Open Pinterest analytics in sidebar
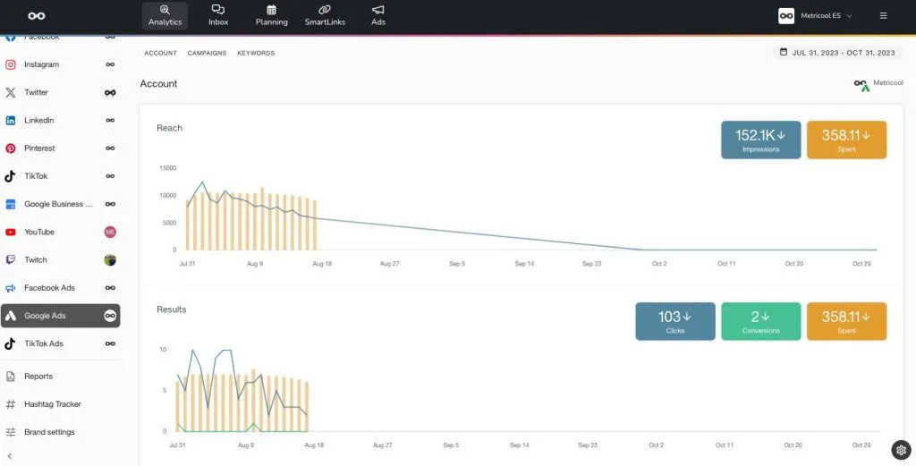The image size is (916, 466). pos(61,148)
